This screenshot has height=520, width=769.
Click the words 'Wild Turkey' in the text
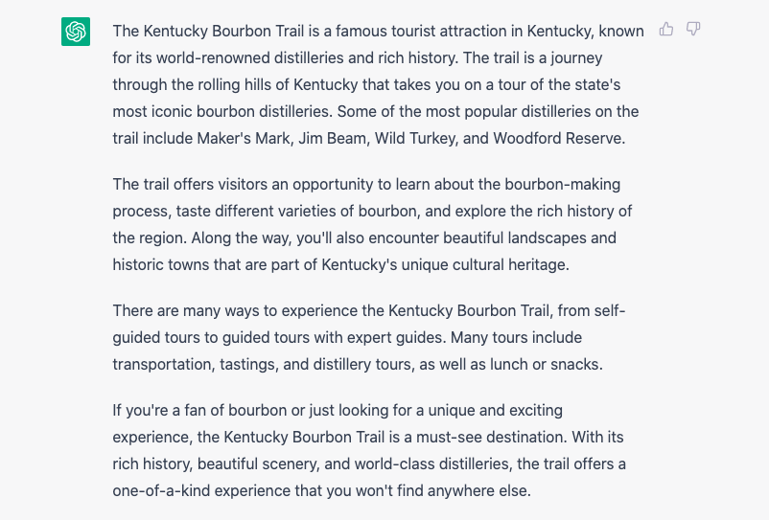[416, 139]
